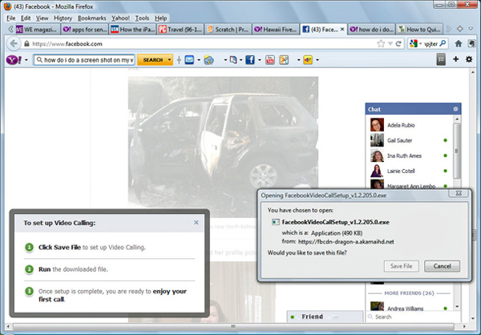Open the YouTube toolbar icon
This screenshot has height=335, width=481.
pos(270,60)
